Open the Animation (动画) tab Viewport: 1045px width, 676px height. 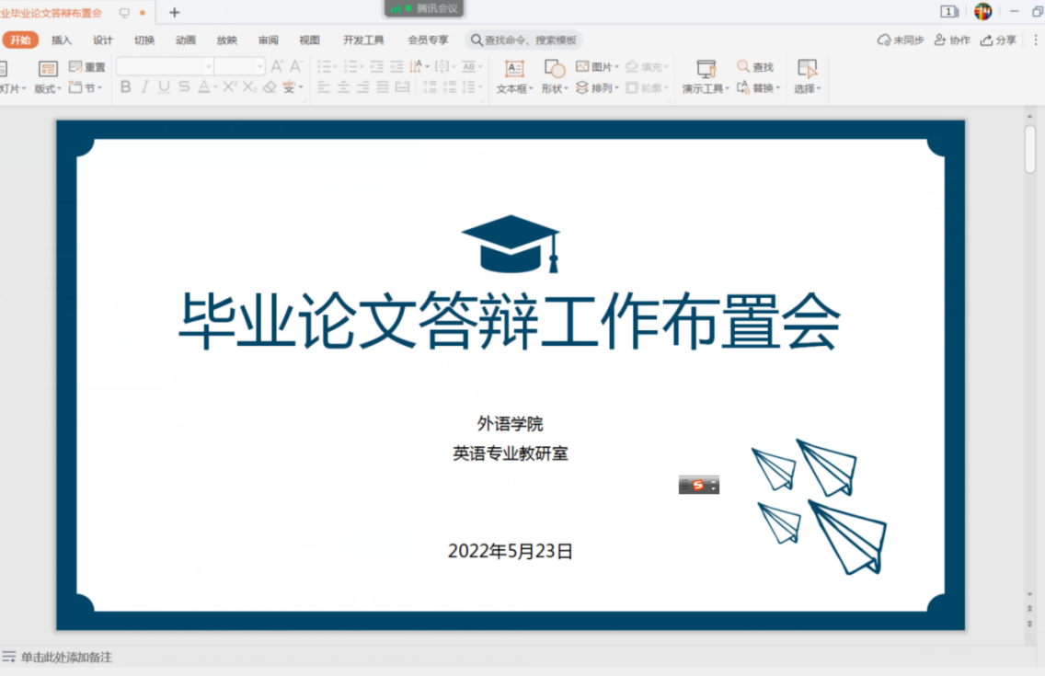click(x=186, y=40)
